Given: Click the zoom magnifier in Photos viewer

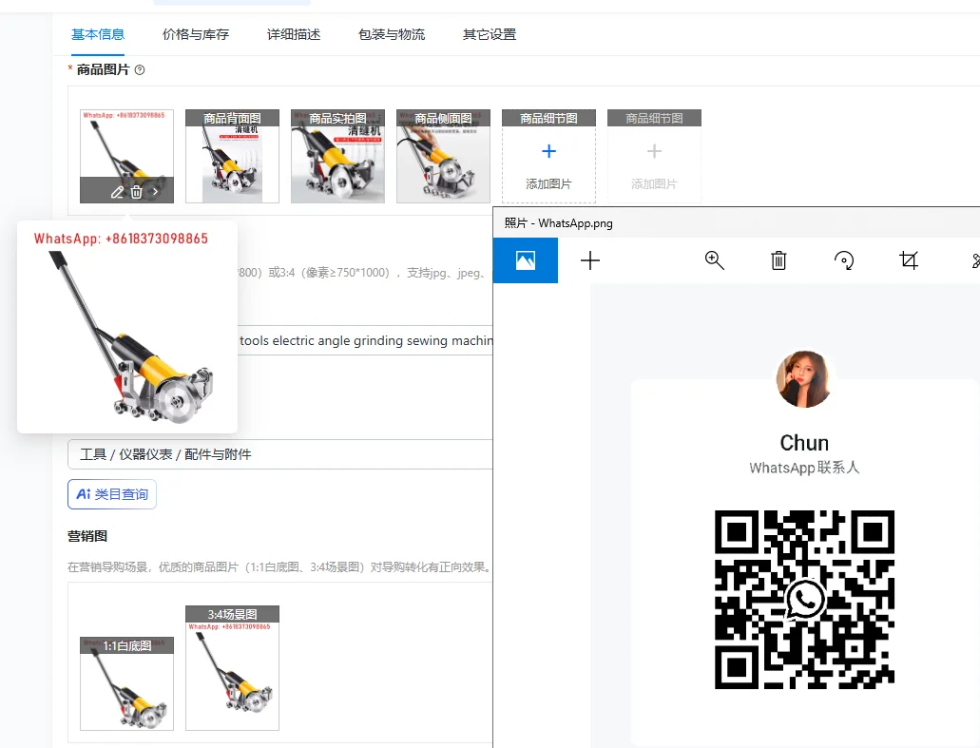Looking at the screenshot, I should pos(714,259).
